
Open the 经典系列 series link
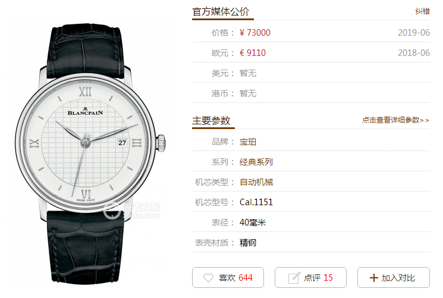click(256, 162)
